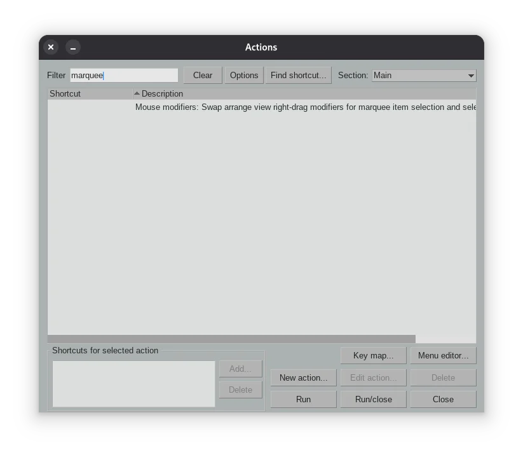Click Find shortcut... button
Image resolution: width=523 pixels, height=455 pixels.
point(298,76)
